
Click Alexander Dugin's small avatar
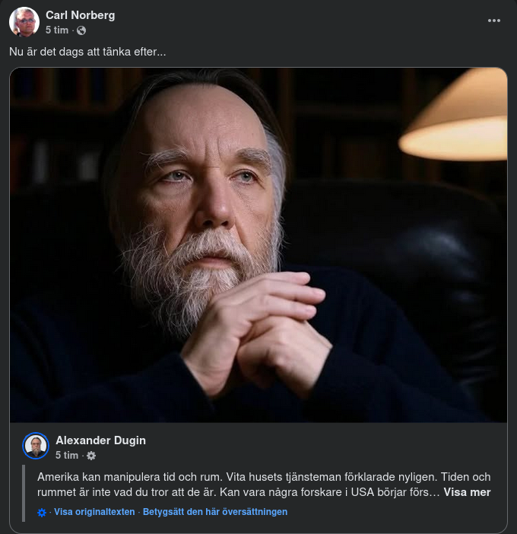point(36,446)
